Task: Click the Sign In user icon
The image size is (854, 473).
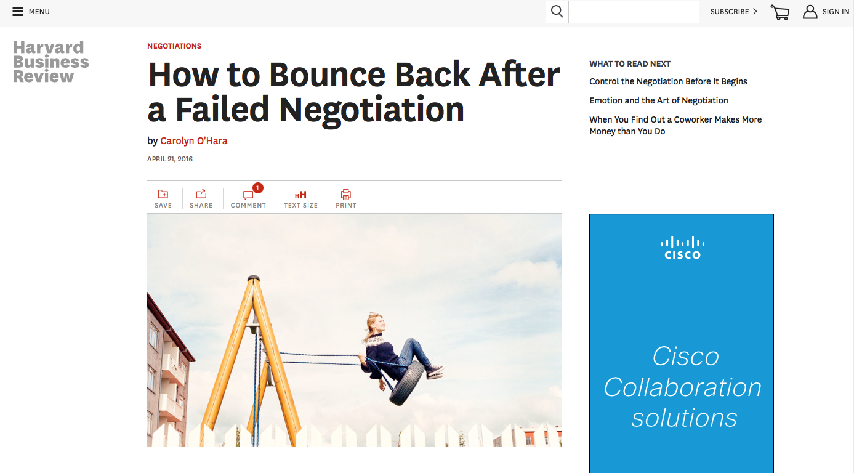Action: pos(810,12)
